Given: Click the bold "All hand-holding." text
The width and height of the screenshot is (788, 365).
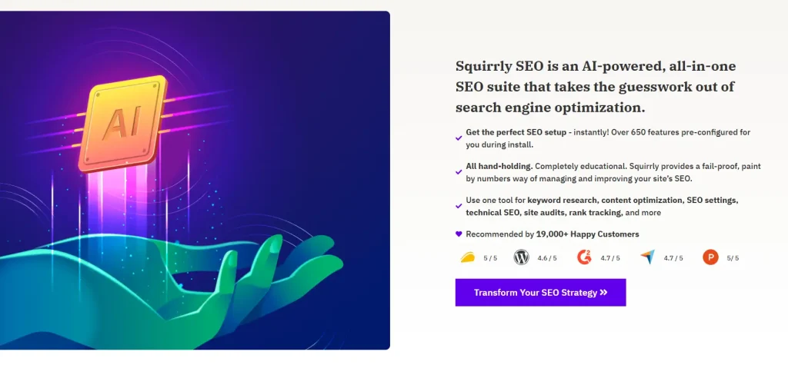Looking at the screenshot, I should 499,166.
